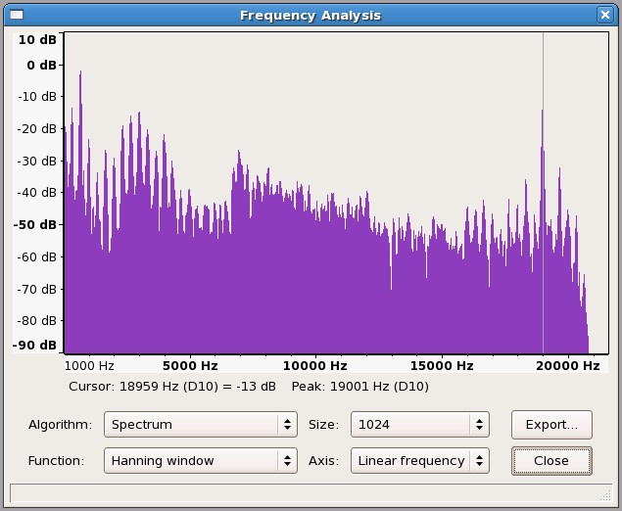Click the Peak: 19001 Hz readout text

click(360, 387)
